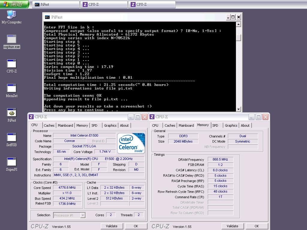Click the Command Rate value 1T
The image size is (307, 230).
[x=220, y=197]
